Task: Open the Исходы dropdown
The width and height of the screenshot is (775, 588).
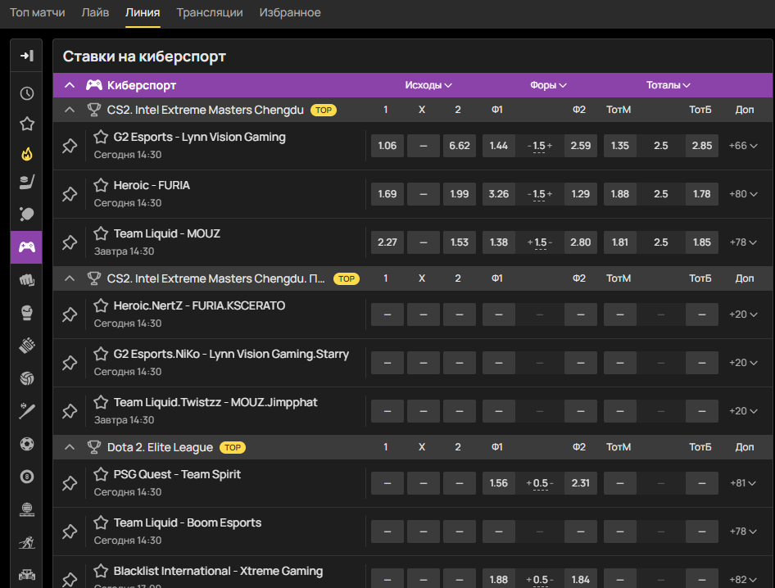Action: point(428,85)
